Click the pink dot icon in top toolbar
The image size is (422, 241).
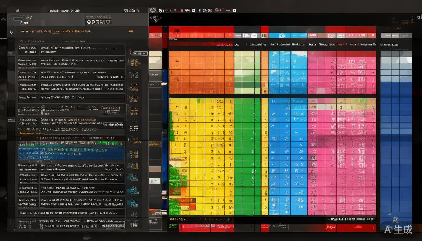[x=182, y=11]
